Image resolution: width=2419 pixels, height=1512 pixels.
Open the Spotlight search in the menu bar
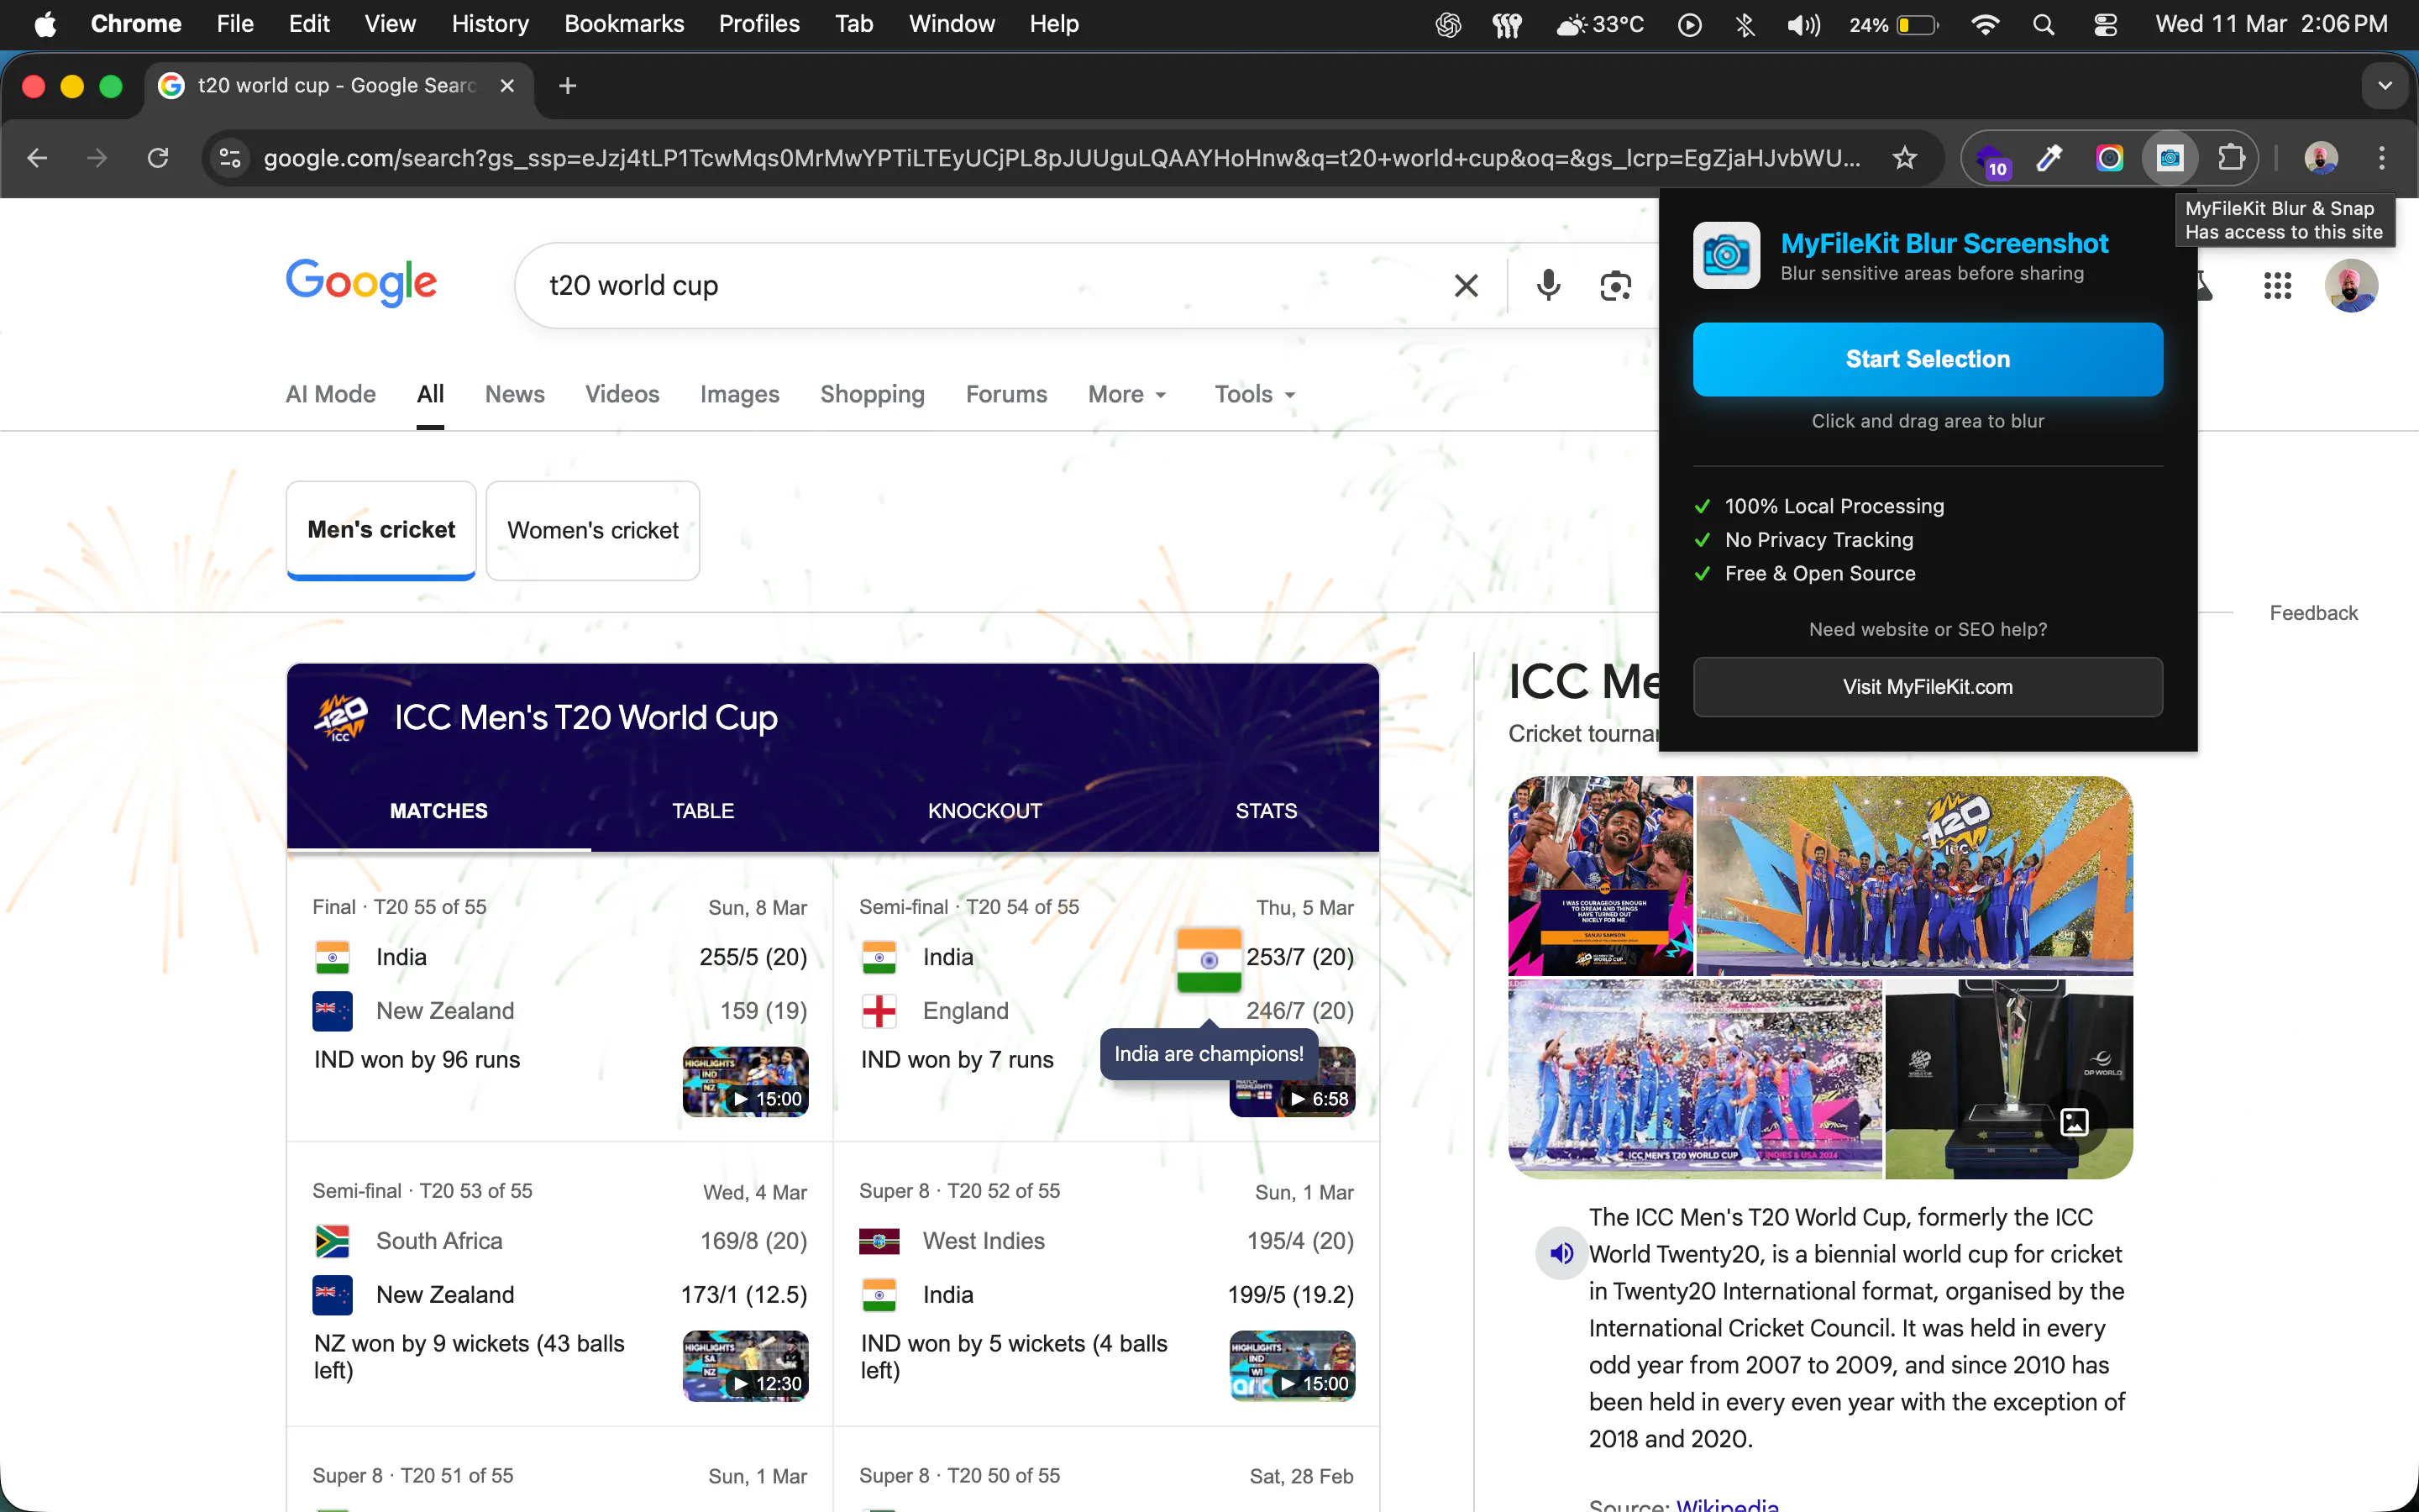(2044, 24)
